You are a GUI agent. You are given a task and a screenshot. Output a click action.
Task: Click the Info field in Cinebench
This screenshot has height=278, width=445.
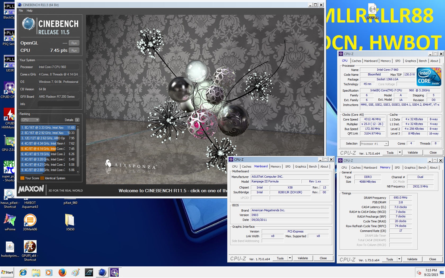[x=58, y=104]
